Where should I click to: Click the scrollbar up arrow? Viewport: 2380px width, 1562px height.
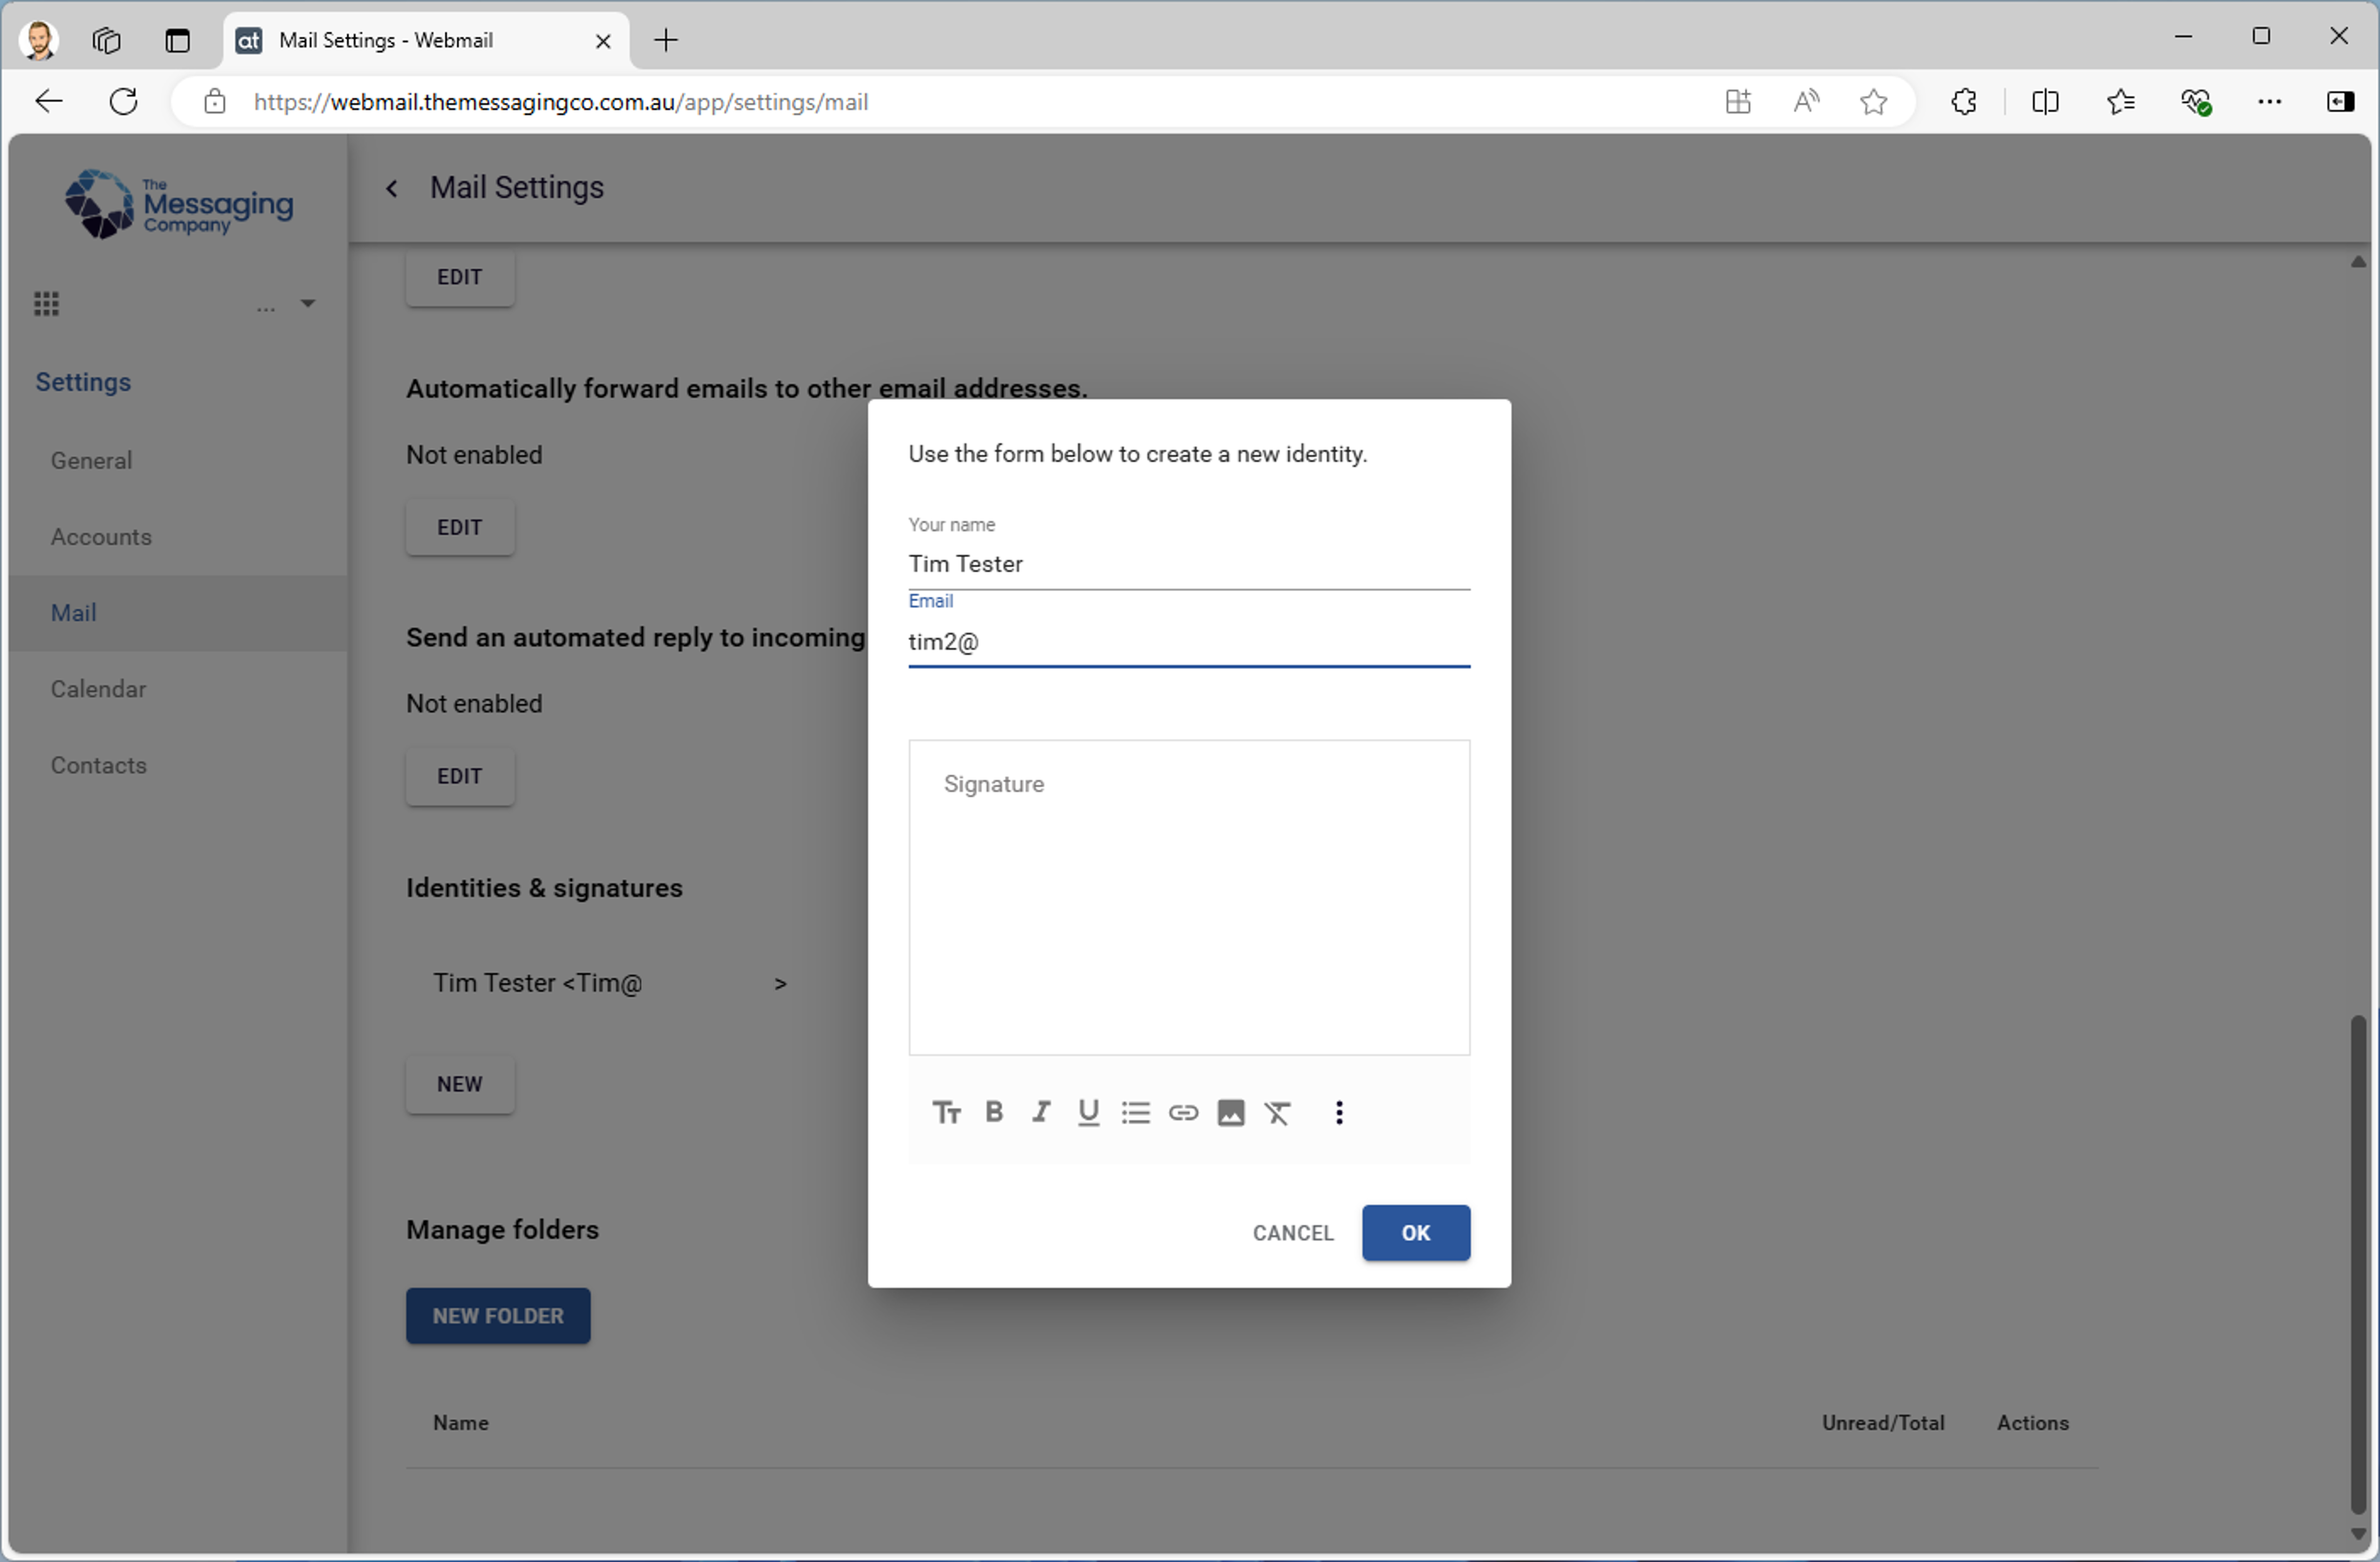coord(2358,262)
